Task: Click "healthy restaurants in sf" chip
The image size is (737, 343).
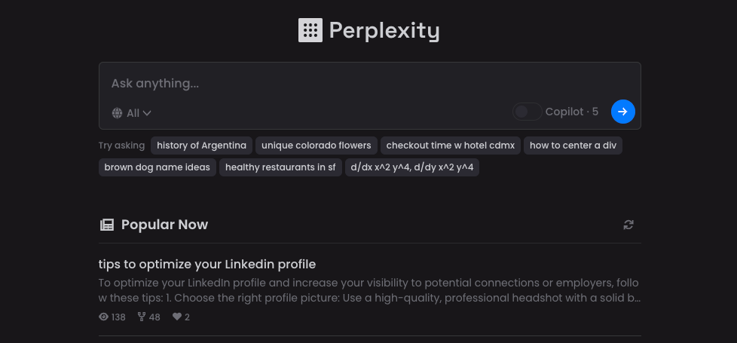Action: [280, 167]
